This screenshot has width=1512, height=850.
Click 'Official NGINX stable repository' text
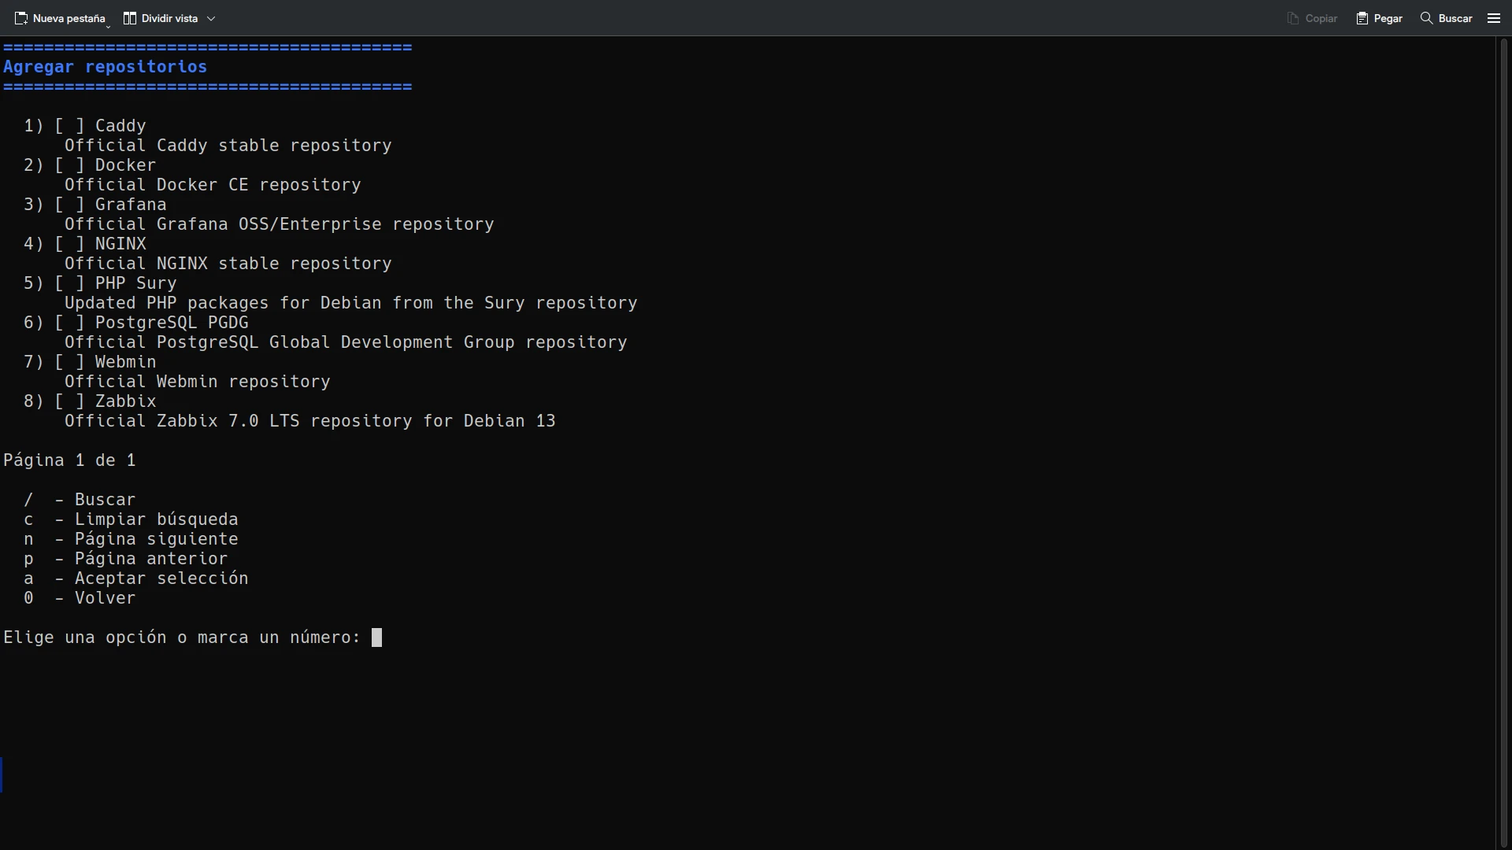[x=228, y=264]
